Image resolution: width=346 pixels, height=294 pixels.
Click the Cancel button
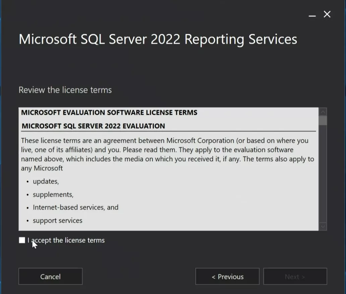[x=50, y=276]
